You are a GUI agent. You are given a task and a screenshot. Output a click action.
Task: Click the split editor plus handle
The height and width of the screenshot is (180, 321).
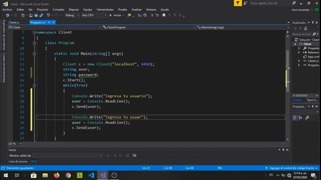tap(287, 32)
